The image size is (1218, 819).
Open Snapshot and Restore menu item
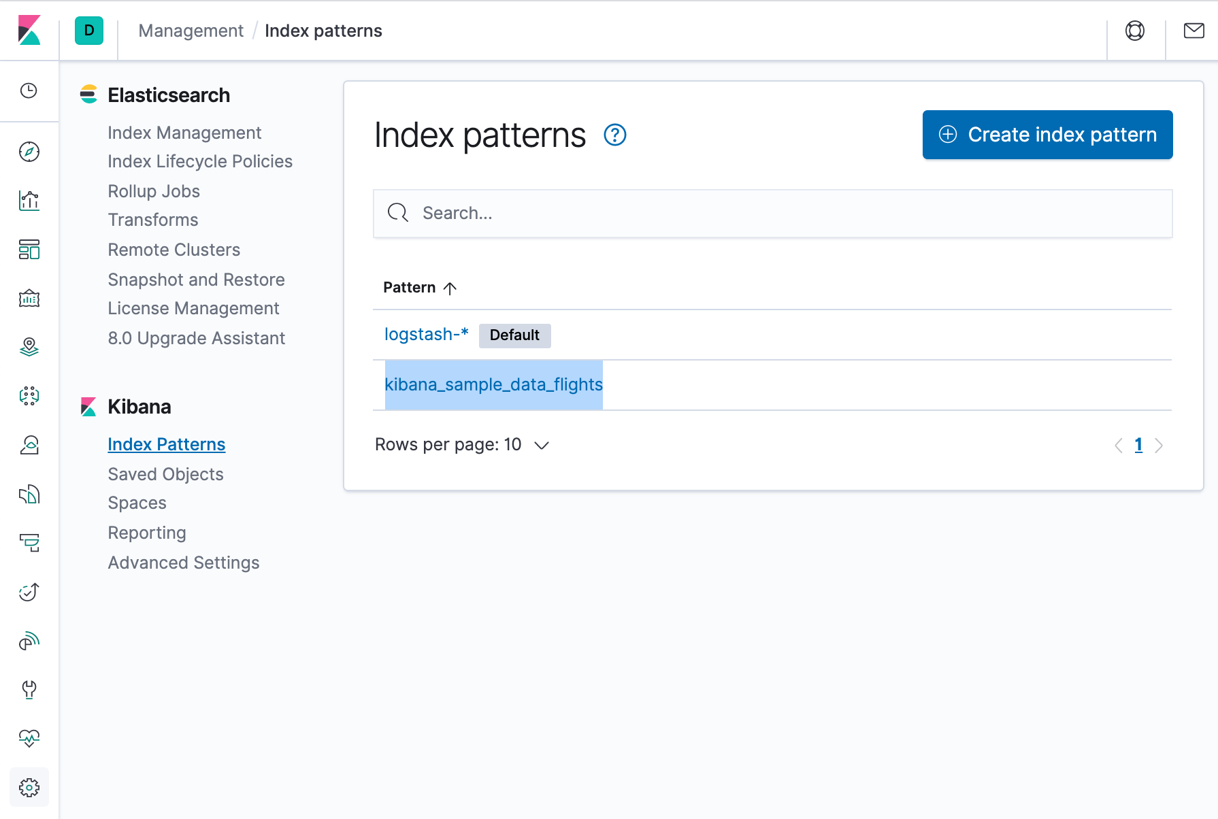(196, 280)
